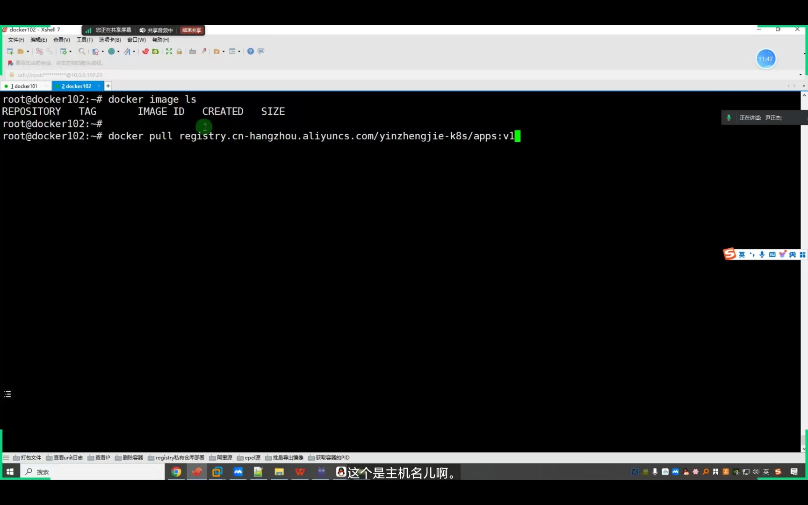Click the keyboard key-mapping toolbar icon
Screen dimensions: 808x505
pos(193,51)
